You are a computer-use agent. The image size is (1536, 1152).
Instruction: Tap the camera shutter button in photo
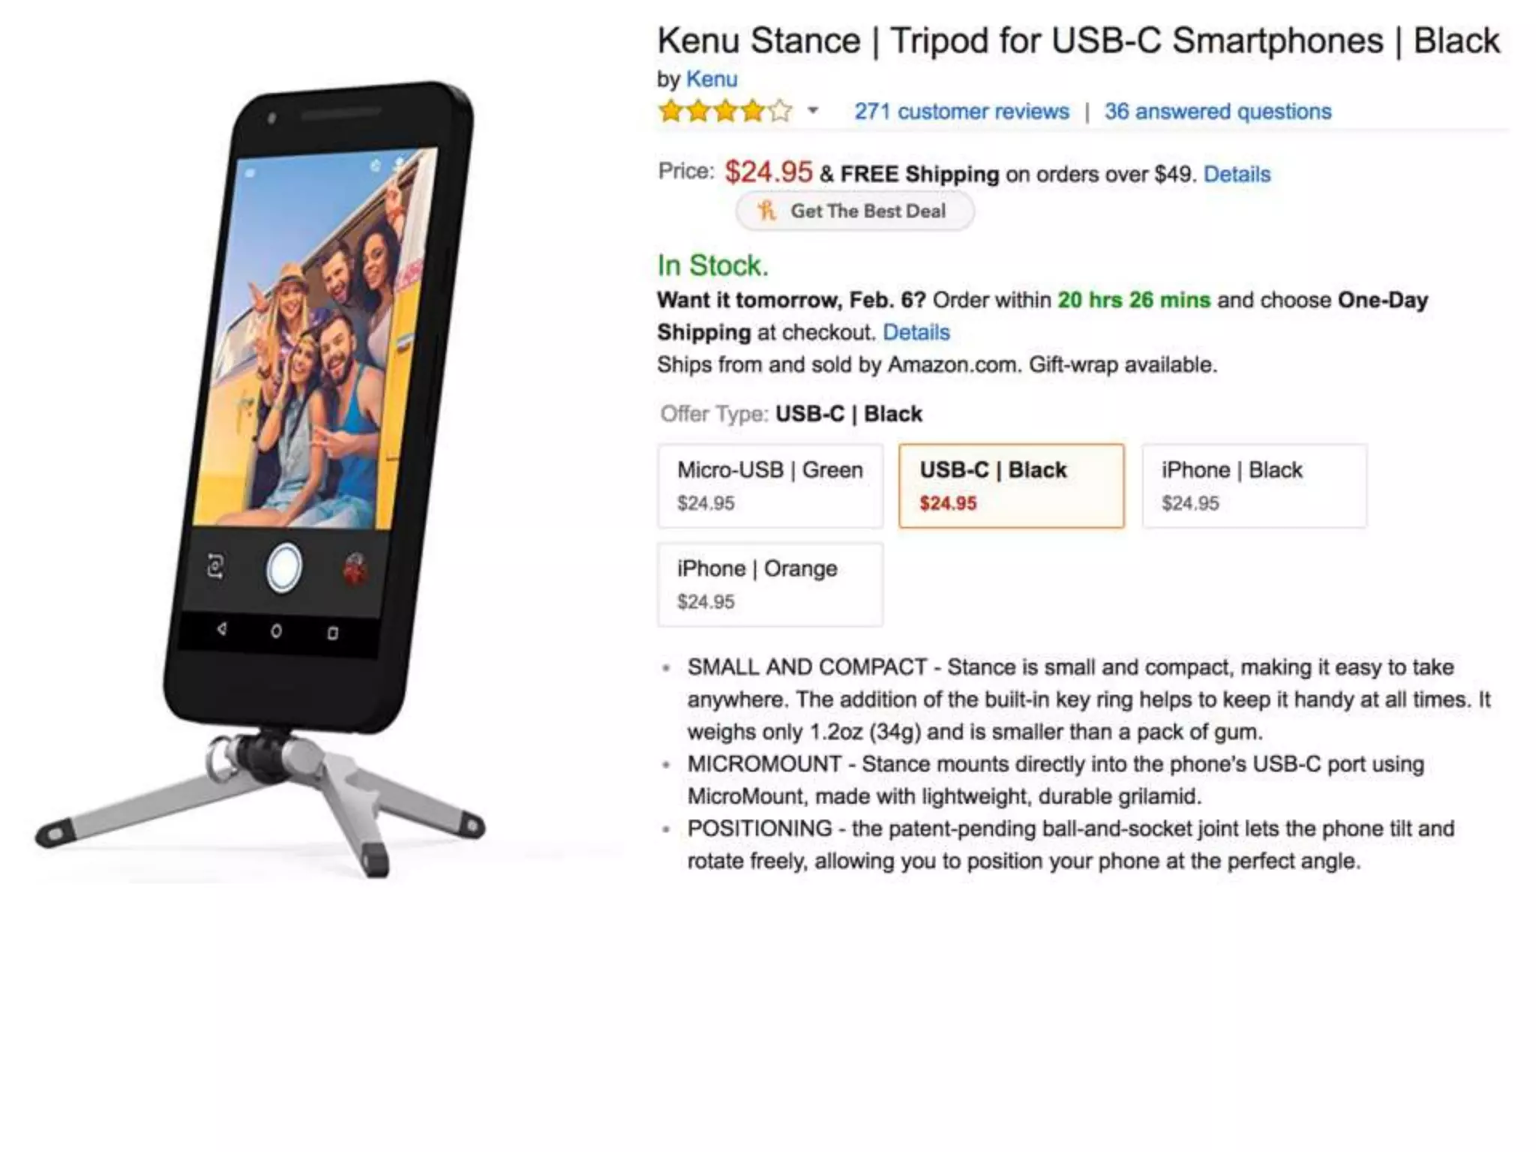coord(284,568)
